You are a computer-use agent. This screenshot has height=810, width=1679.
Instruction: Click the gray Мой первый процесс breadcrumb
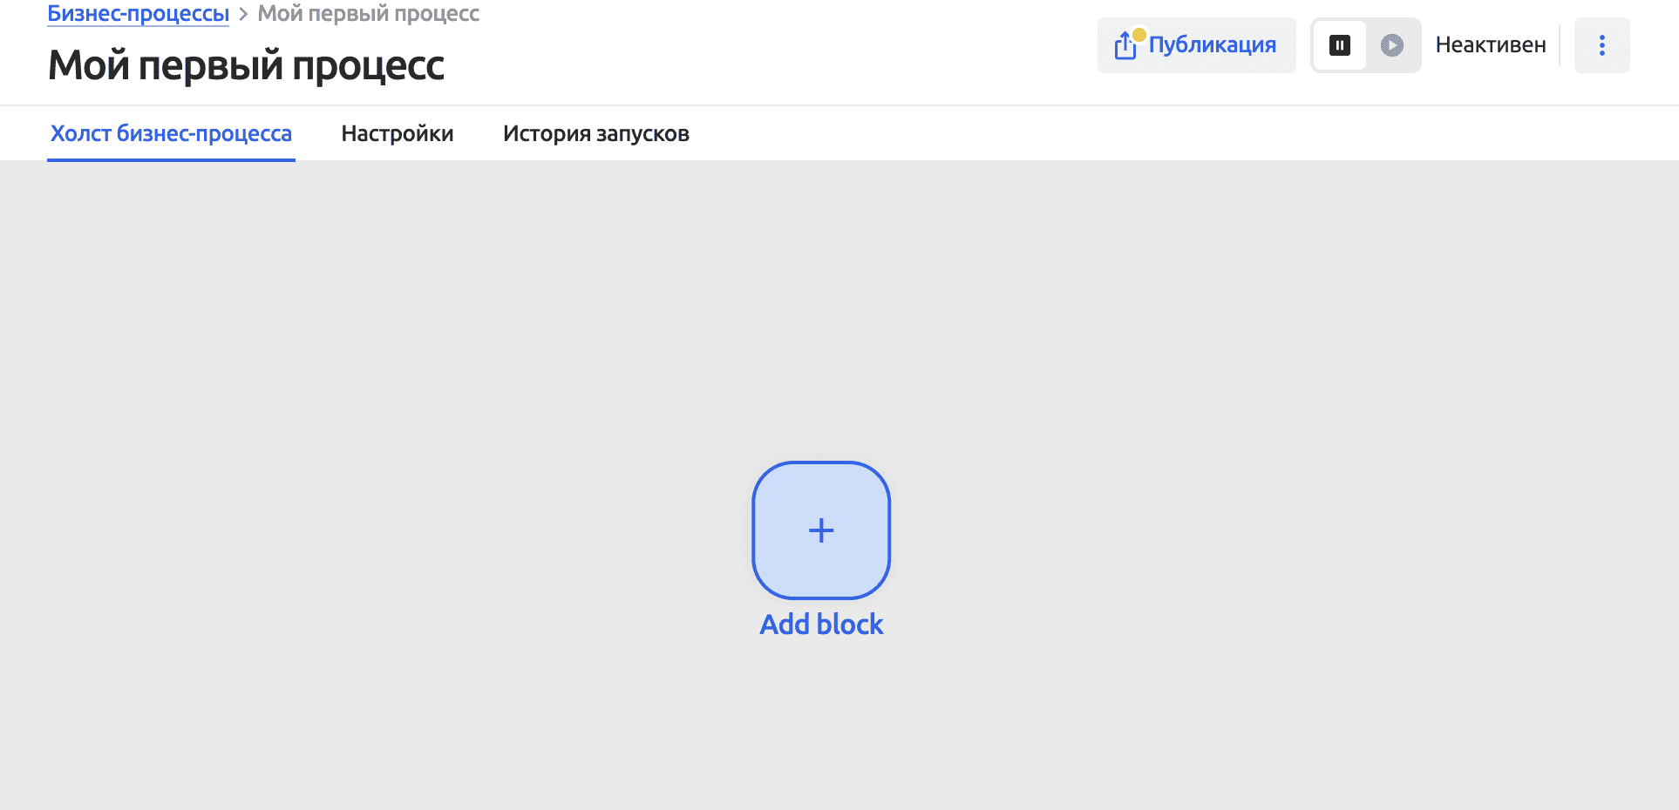368,14
